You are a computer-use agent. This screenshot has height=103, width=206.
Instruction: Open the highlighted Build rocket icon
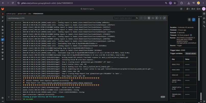3,39
